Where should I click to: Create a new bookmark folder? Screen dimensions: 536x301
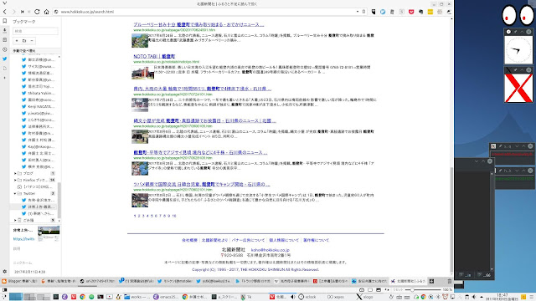(x=24, y=41)
